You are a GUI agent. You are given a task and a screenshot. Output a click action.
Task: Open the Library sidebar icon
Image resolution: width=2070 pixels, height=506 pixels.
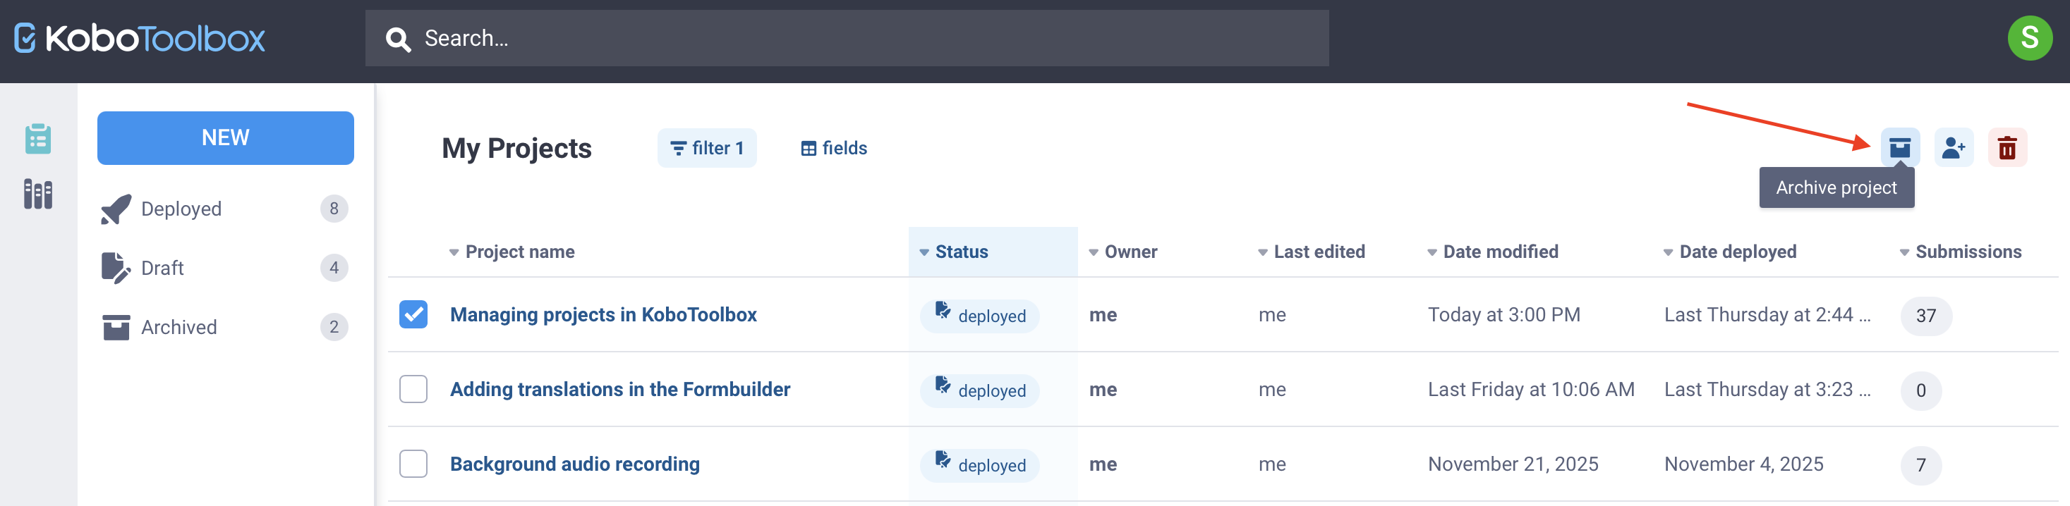[38, 194]
